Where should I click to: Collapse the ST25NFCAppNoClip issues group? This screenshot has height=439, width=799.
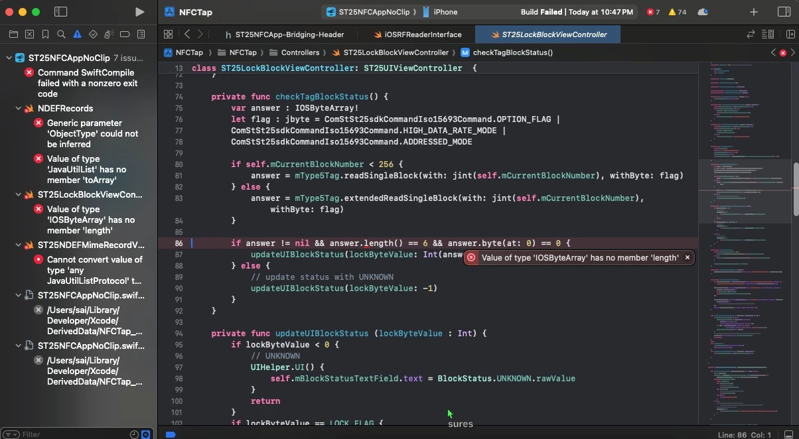pos(9,58)
